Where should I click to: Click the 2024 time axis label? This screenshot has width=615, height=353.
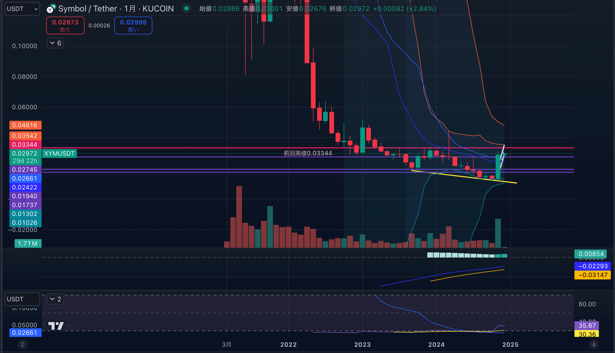436,345
